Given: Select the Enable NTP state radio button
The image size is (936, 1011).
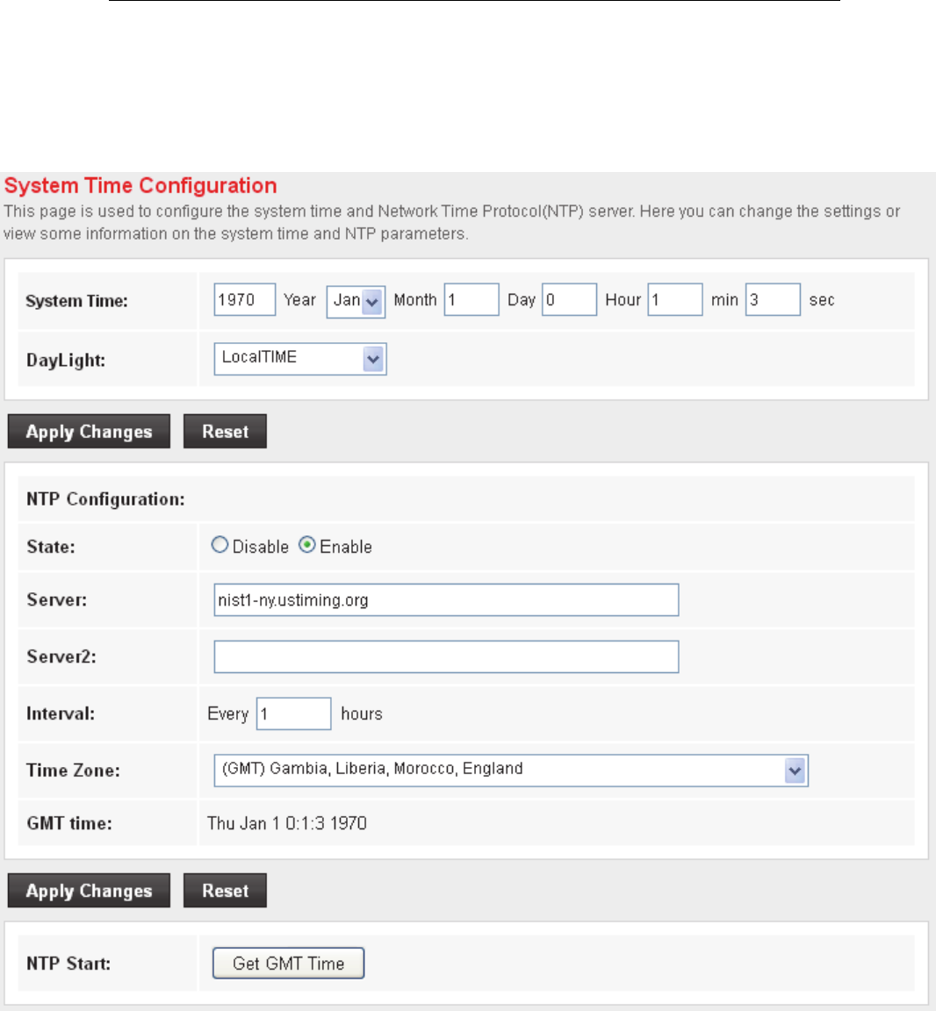Looking at the screenshot, I should click(307, 545).
